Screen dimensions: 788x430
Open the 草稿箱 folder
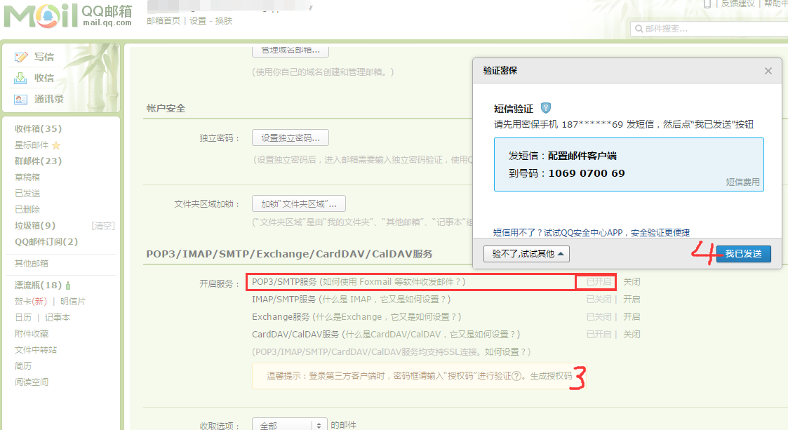[x=27, y=177]
